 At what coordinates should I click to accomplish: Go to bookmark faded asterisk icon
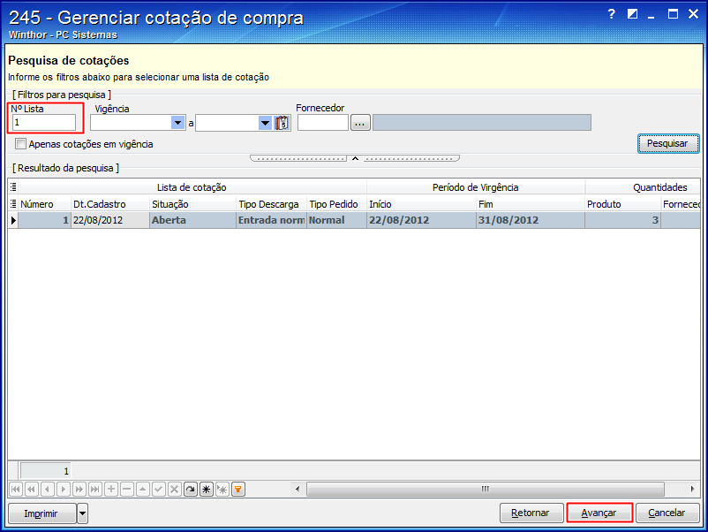[222, 489]
